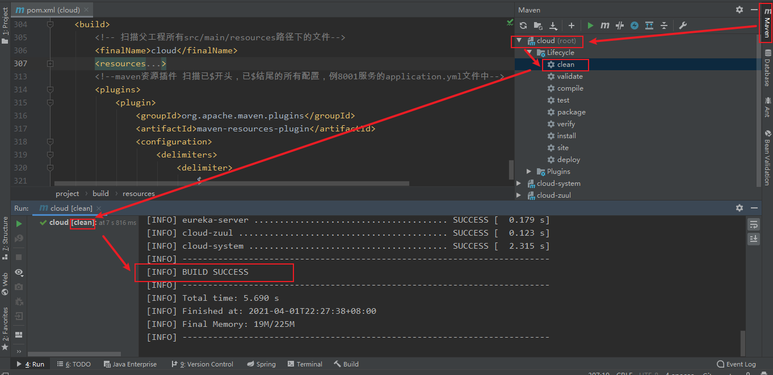Click 'build' breadcrumb in editor
The height and width of the screenshot is (375, 773).
pyautogui.click(x=100, y=194)
